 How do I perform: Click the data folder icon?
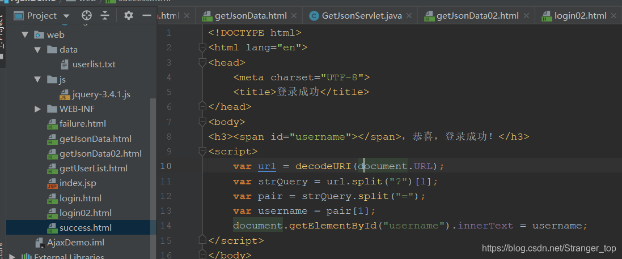coord(52,50)
